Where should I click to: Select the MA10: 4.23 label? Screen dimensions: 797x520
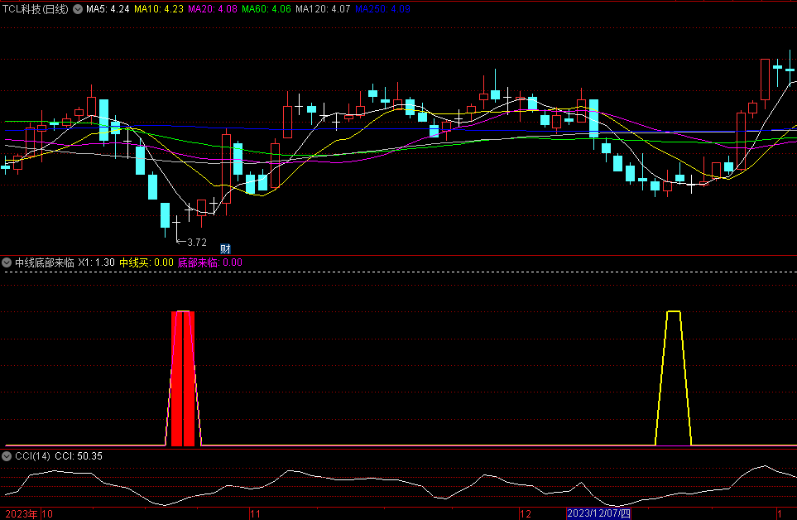click(x=159, y=9)
